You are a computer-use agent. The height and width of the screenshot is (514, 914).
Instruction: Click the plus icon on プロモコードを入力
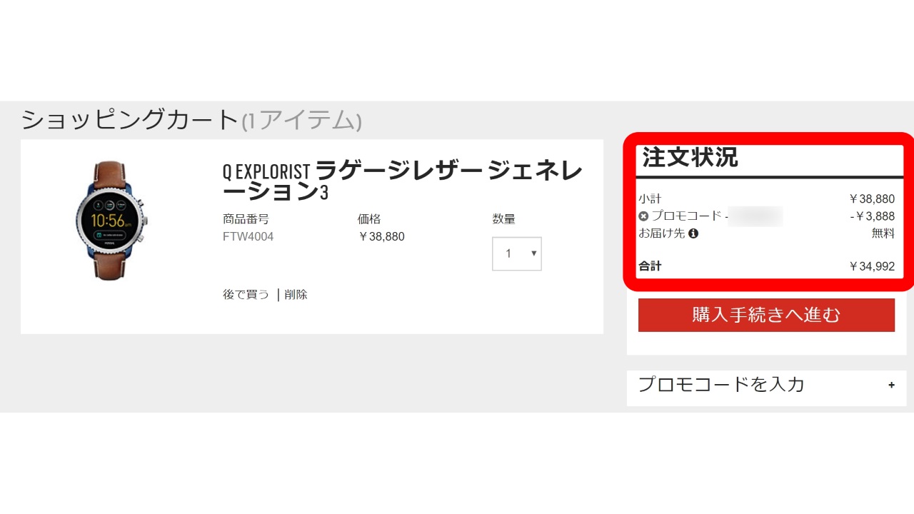pyautogui.click(x=891, y=385)
